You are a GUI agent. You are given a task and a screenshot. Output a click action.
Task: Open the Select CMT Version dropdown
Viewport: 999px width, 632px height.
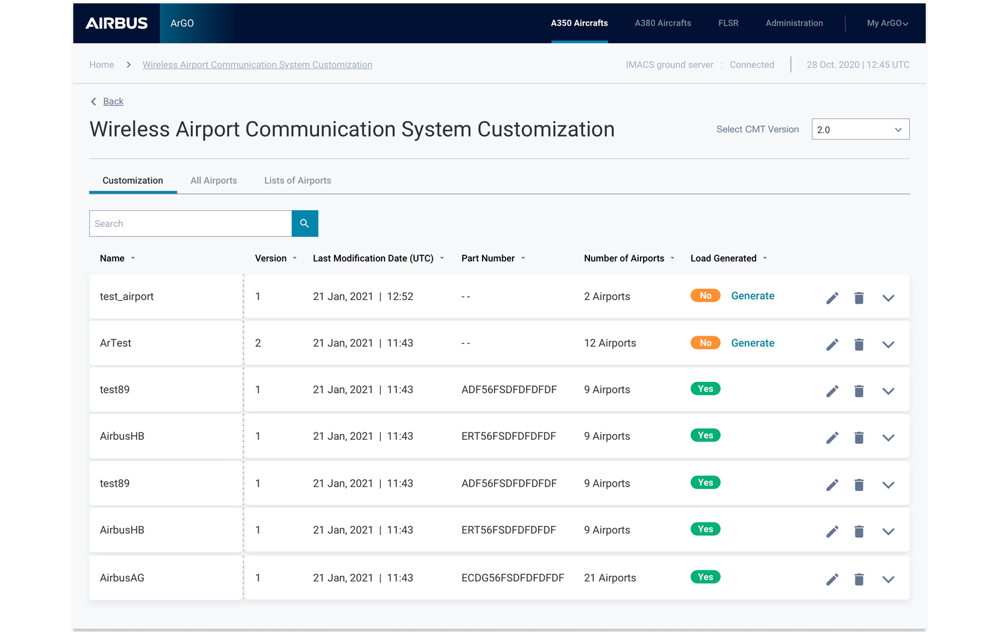tap(860, 129)
